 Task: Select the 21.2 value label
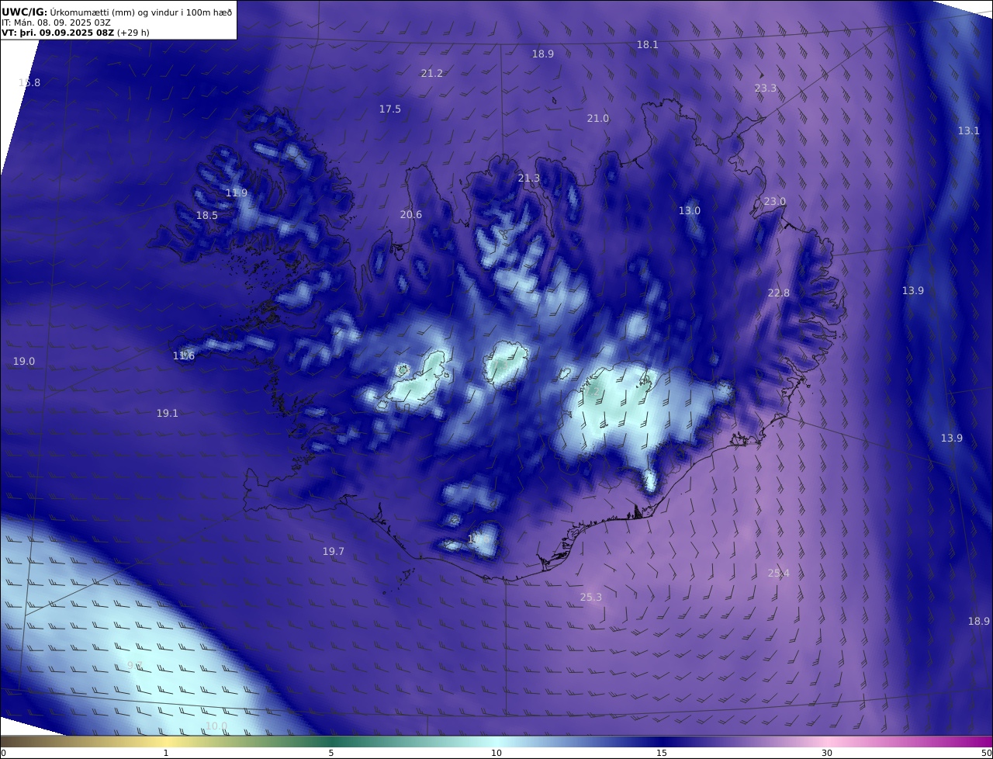[x=432, y=73]
